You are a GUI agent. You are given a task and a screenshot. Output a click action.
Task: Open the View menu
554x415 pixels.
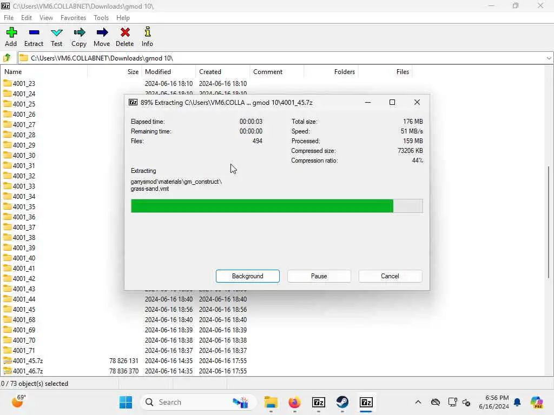coord(46,18)
